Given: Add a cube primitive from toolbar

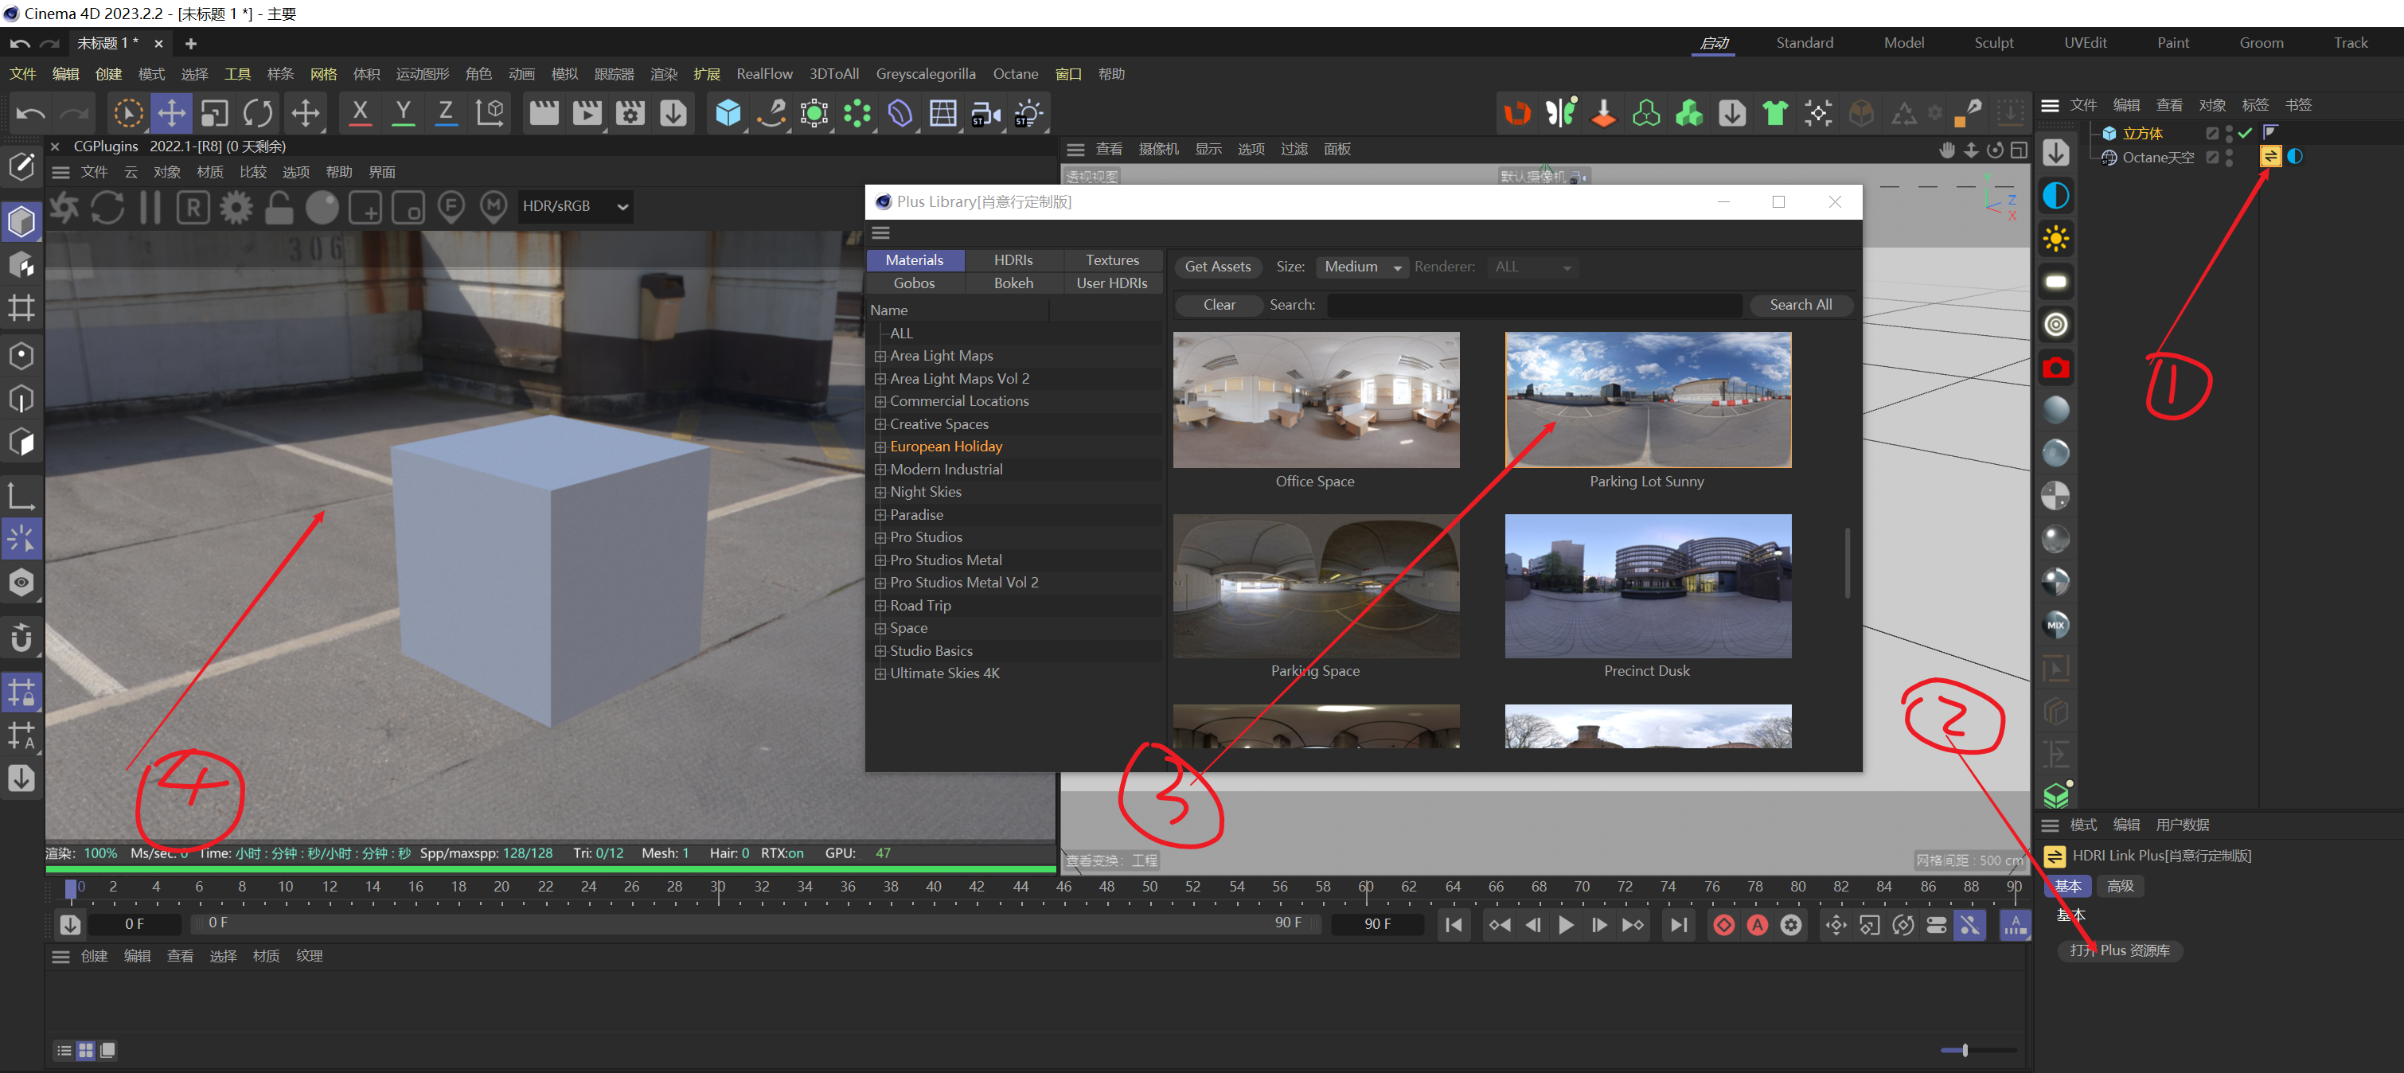Looking at the screenshot, I should [x=728, y=114].
